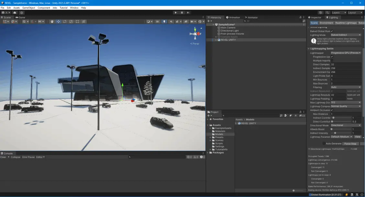
Task: Click View lightmap parameters button
Action: tap(358, 137)
